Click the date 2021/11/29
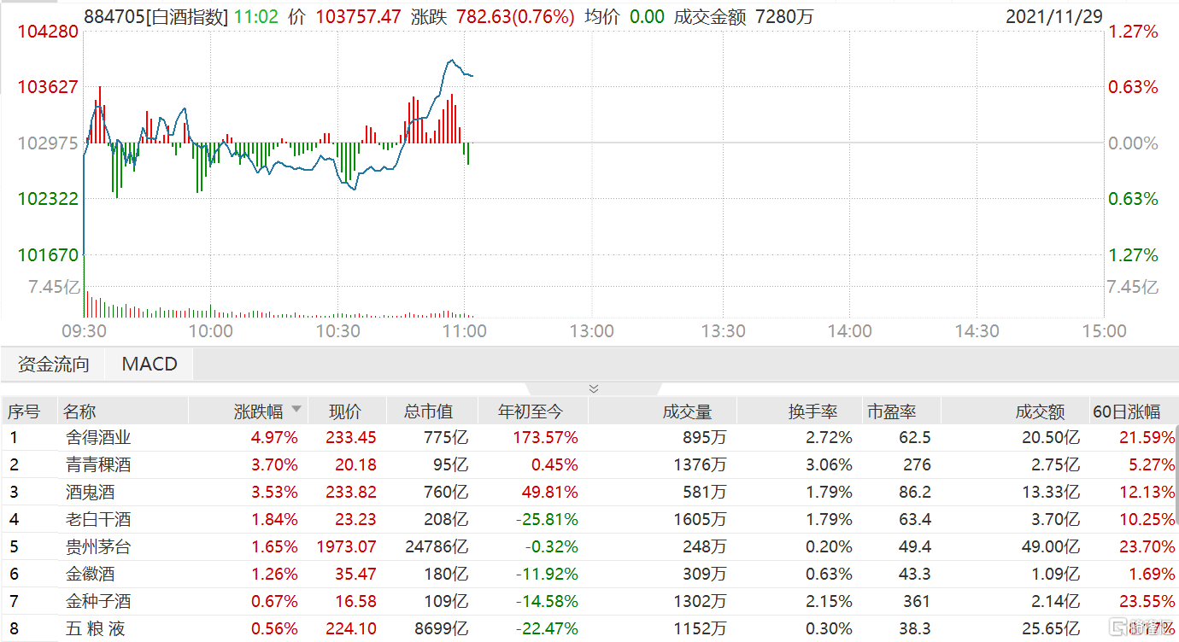This screenshot has height=642, width=1179. coord(1054,16)
